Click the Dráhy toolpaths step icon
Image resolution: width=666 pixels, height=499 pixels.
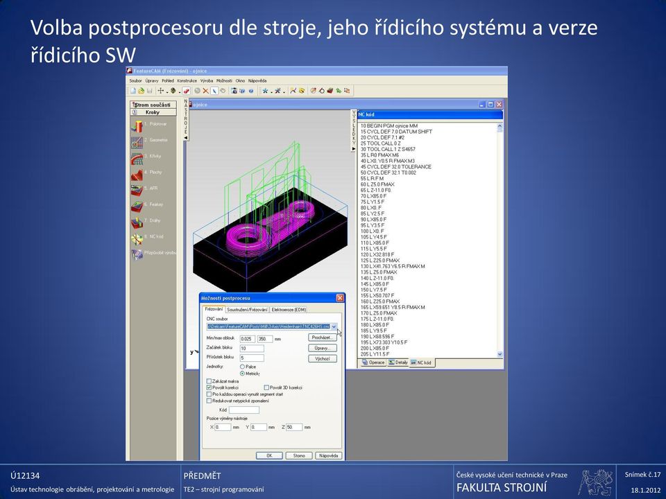pos(137,222)
